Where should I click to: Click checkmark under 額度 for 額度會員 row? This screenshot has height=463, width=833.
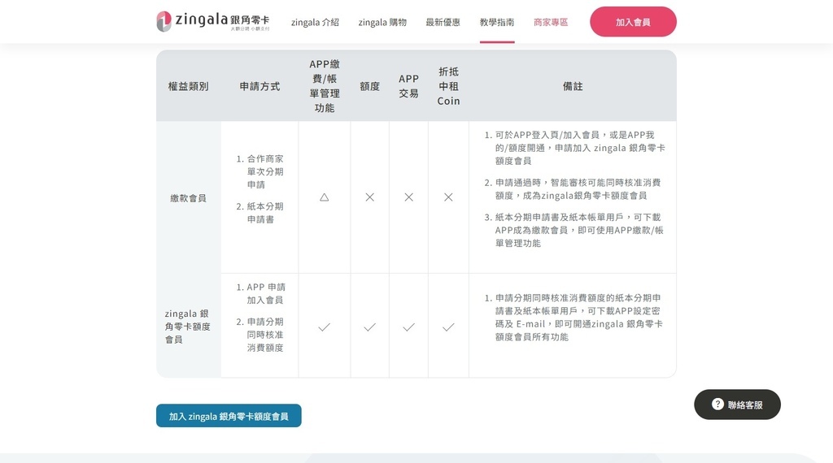pos(370,327)
